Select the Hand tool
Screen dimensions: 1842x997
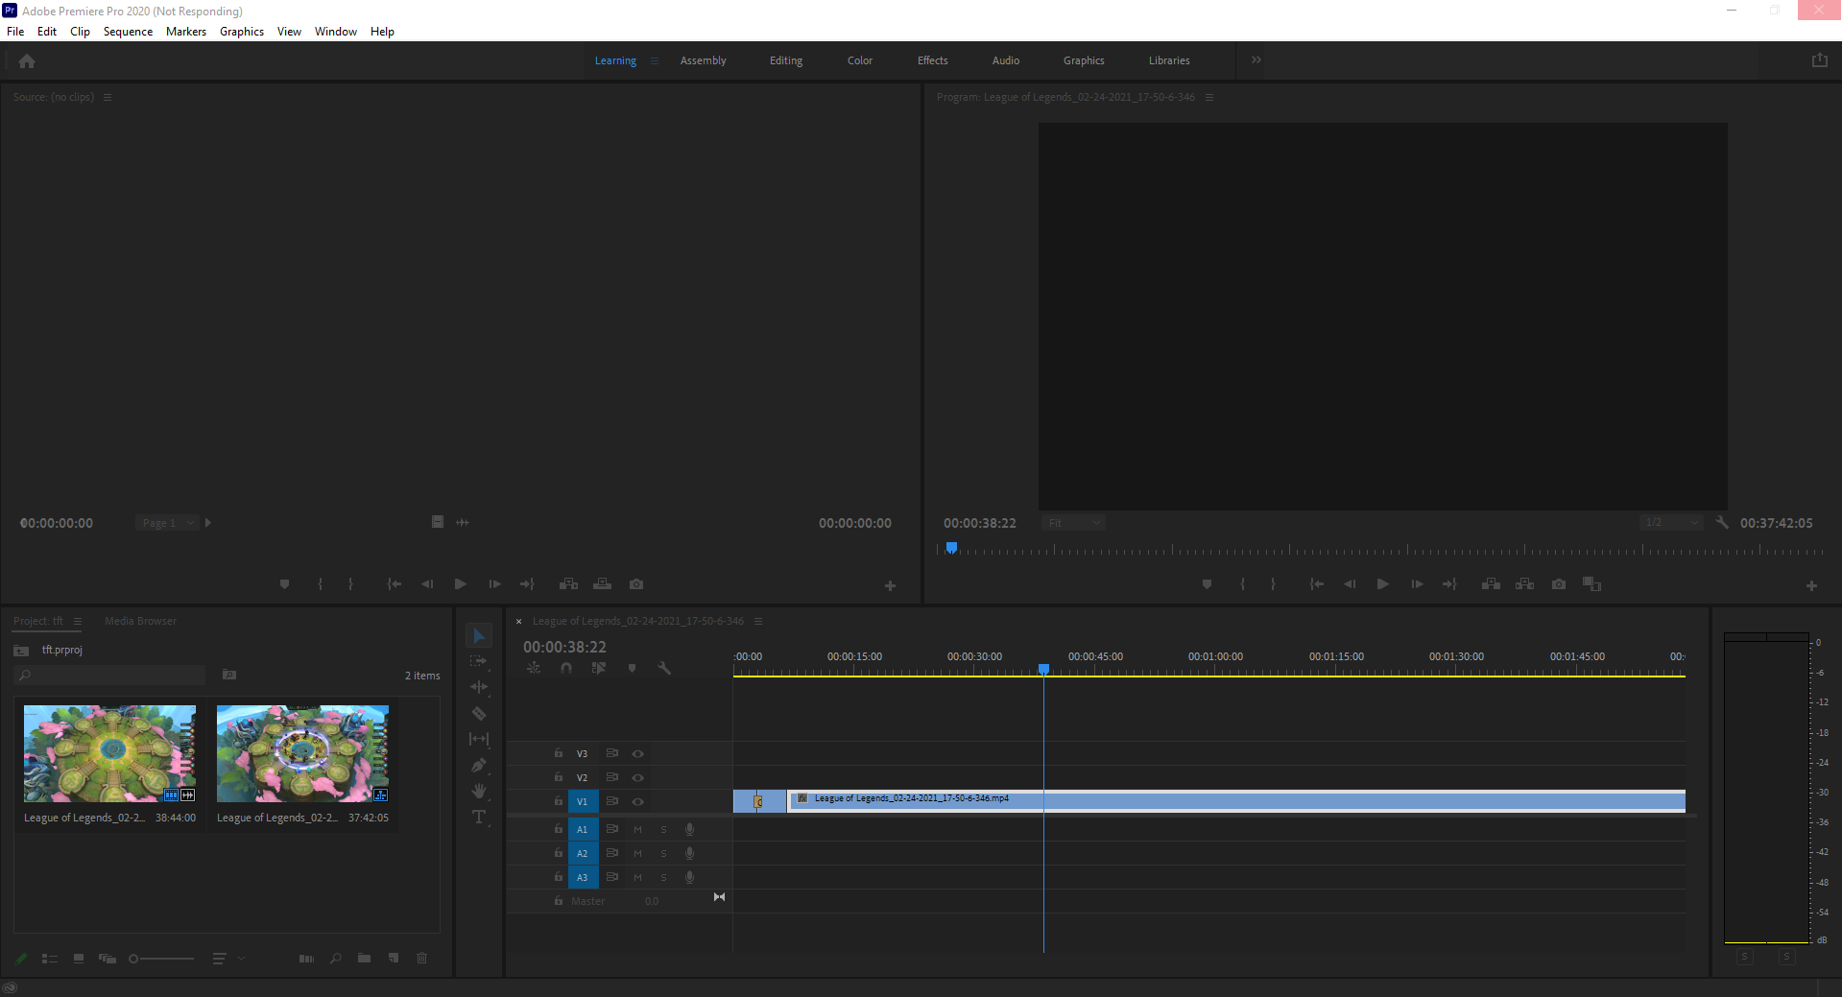pos(479,792)
